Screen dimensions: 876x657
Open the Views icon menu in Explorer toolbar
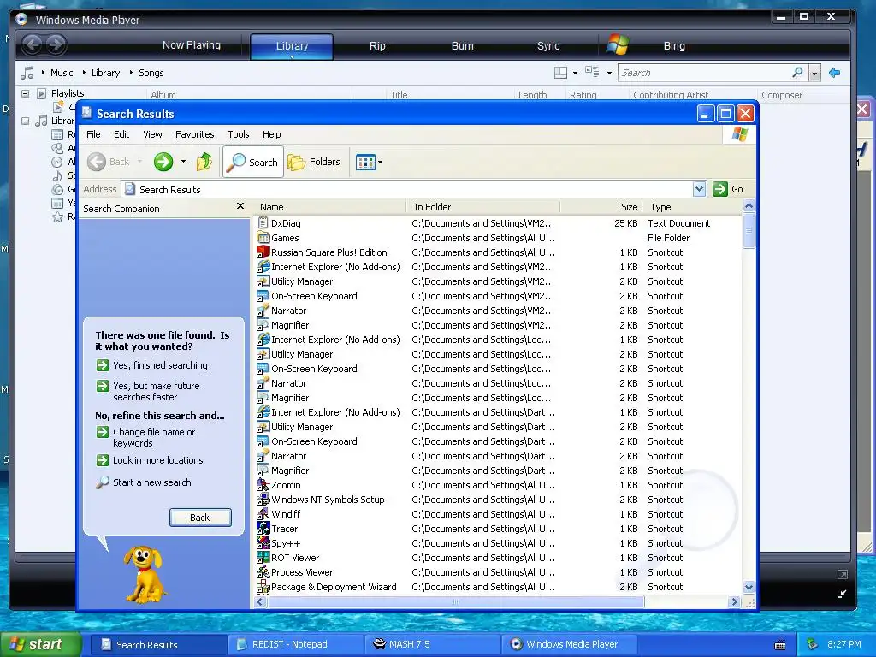pyautogui.click(x=365, y=163)
